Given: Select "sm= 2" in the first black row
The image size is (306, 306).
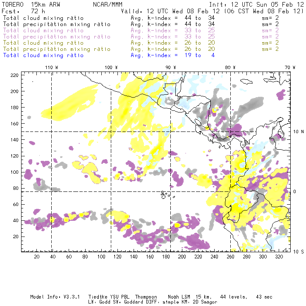Looking at the screenshot, I should 270,18.
